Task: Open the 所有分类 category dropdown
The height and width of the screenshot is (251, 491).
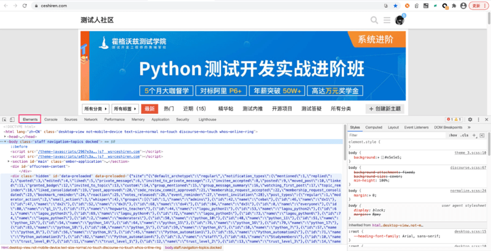Action: coord(96,109)
